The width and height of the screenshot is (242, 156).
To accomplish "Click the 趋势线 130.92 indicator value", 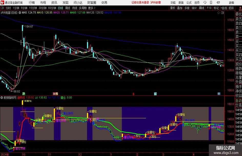I will tap(26, 98).
